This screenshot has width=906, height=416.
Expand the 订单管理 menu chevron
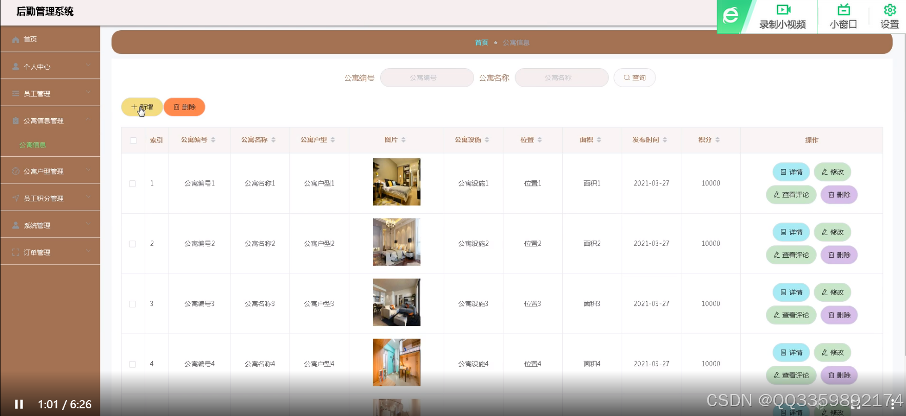click(88, 251)
